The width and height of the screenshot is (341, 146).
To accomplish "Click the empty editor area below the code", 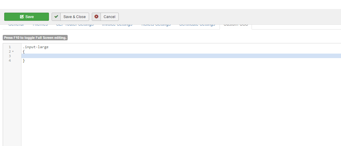I will pyautogui.click(x=151, y=105).
